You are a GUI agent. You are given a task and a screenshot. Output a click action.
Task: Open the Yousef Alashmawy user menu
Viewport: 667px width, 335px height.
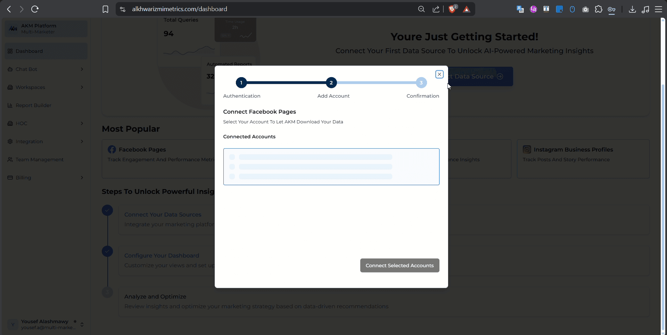(46, 324)
